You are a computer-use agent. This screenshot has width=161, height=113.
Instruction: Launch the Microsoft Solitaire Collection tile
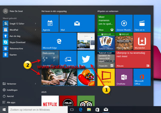coord(106,41)
